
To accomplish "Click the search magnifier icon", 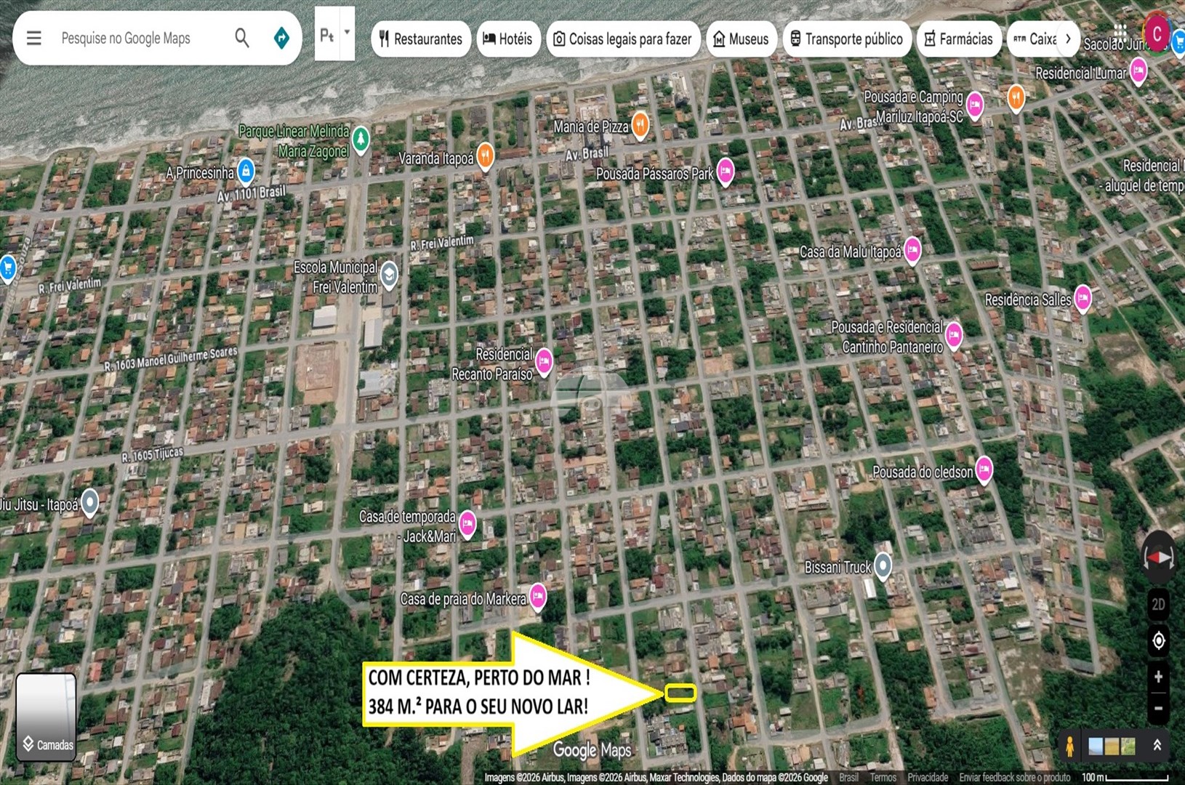I will [x=242, y=38].
